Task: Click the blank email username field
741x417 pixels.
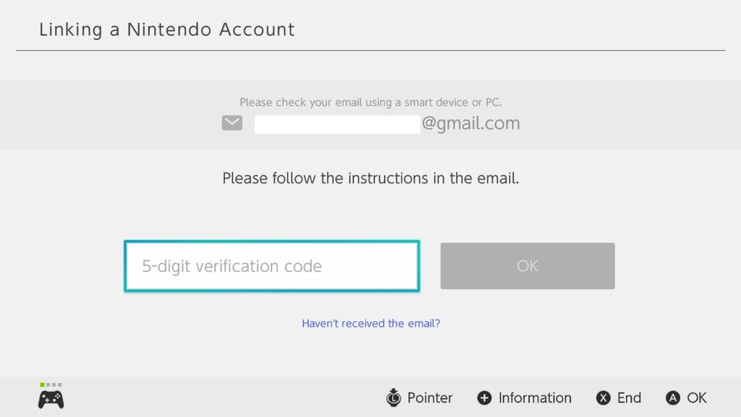Action: point(336,124)
